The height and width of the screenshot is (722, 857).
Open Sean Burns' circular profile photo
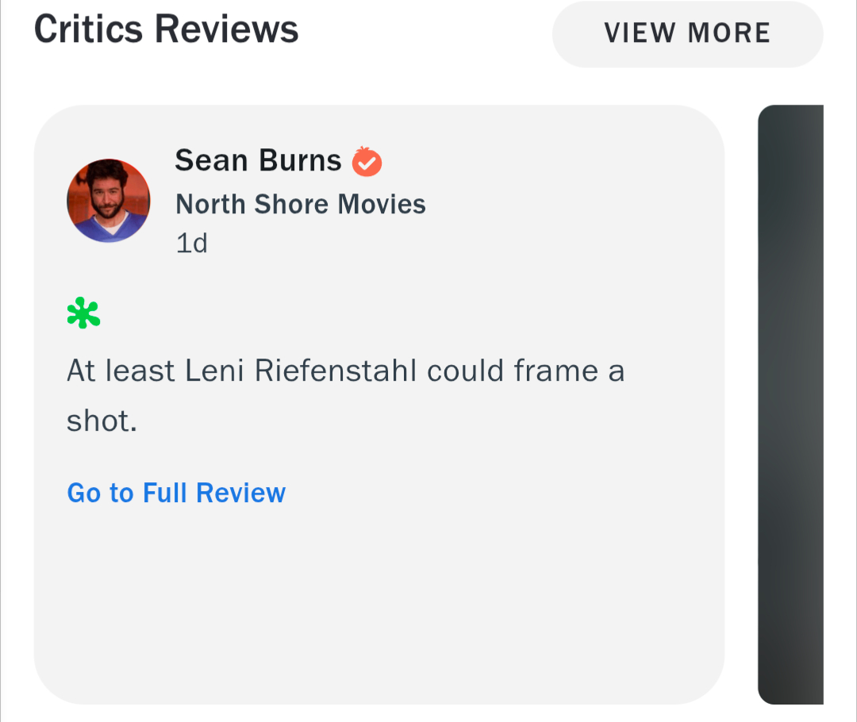[x=109, y=201]
